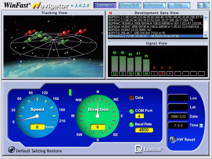Click signal bar for satellite 10
The height and width of the screenshot is (159, 212).
(x=130, y=64)
